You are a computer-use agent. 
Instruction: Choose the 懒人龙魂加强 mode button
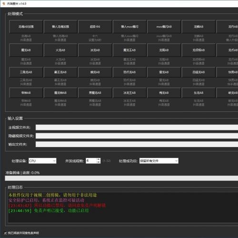click(60, 27)
